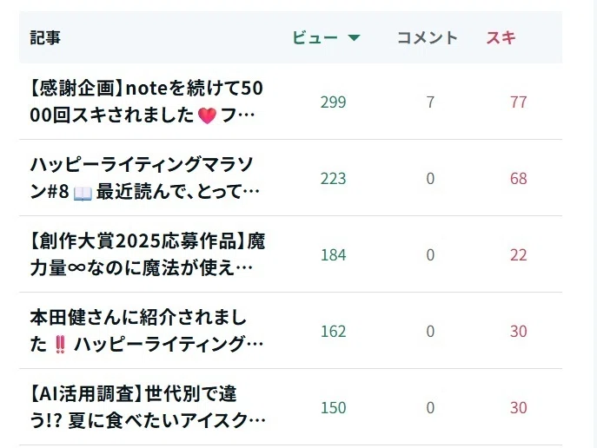Click the red heart emoji in first title
The width and height of the screenshot is (597, 448).
tap(207, 115)
